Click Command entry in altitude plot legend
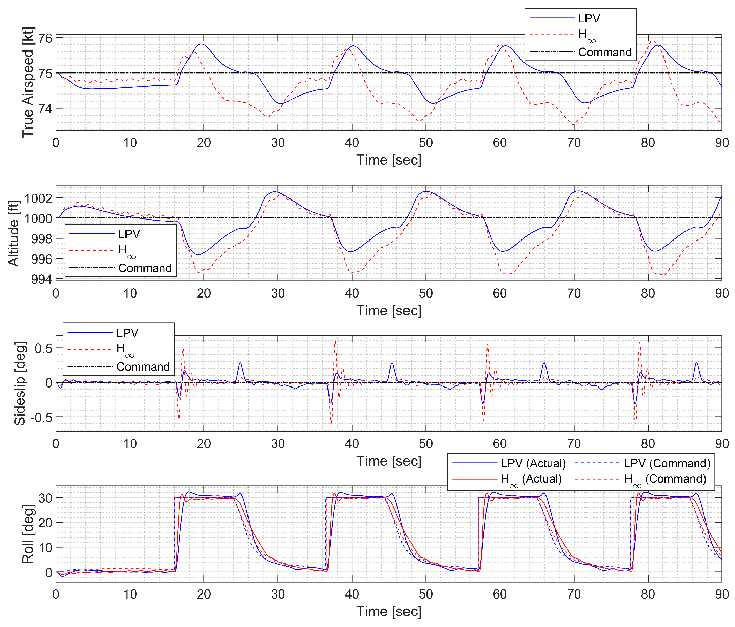 (x=145, y=268)
